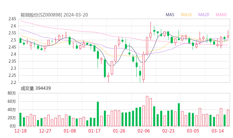The image size is (233, 138).
Task: Select the long red candlestick rising from 2.22 near 02-06
Action: (144, 67)
